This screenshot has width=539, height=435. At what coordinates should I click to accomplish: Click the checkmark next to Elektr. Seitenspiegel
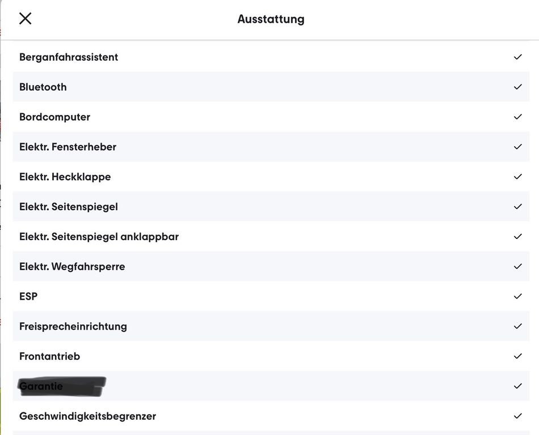(x=517, y=207)
